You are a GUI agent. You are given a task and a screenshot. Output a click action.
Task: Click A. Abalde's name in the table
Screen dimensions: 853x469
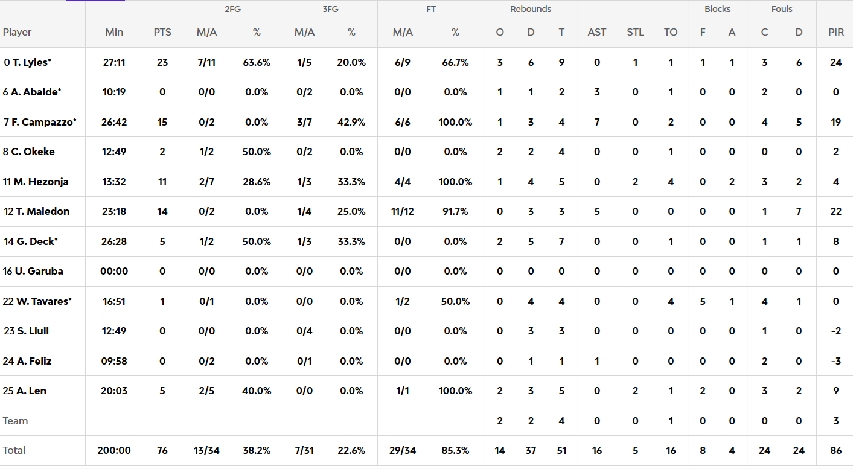tap(36, 92)
